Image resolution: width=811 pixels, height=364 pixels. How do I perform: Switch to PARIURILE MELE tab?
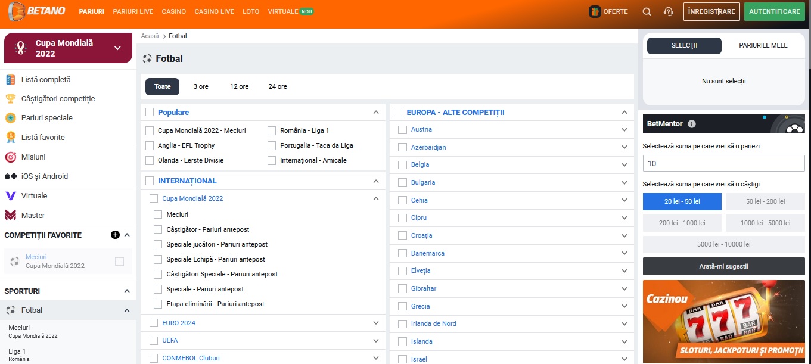[x=763, y=46]
